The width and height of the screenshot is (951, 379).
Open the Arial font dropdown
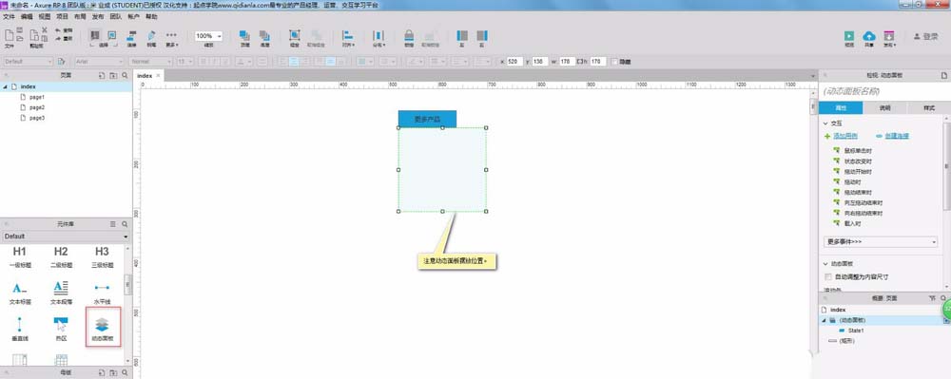click(x=100, y=61)
